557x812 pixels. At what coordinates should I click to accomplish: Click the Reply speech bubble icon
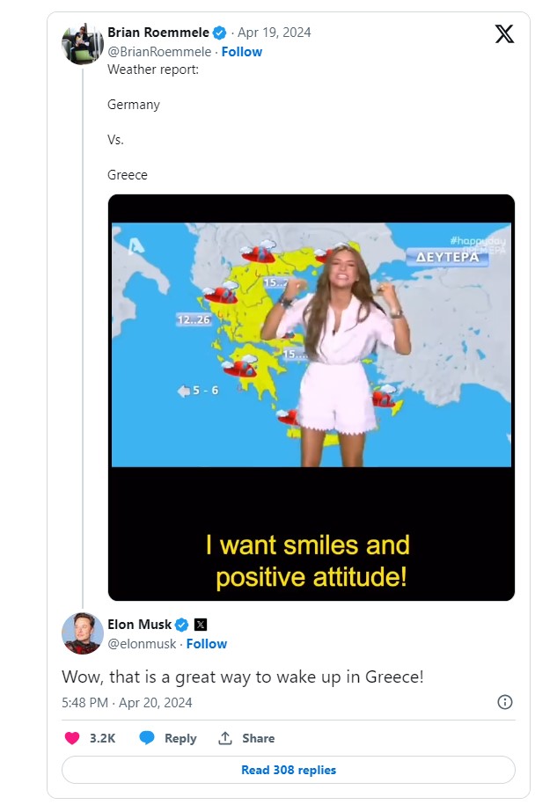[148, 738]
